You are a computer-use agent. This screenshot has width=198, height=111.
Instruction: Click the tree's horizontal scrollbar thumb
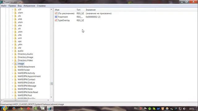point(15,100)
